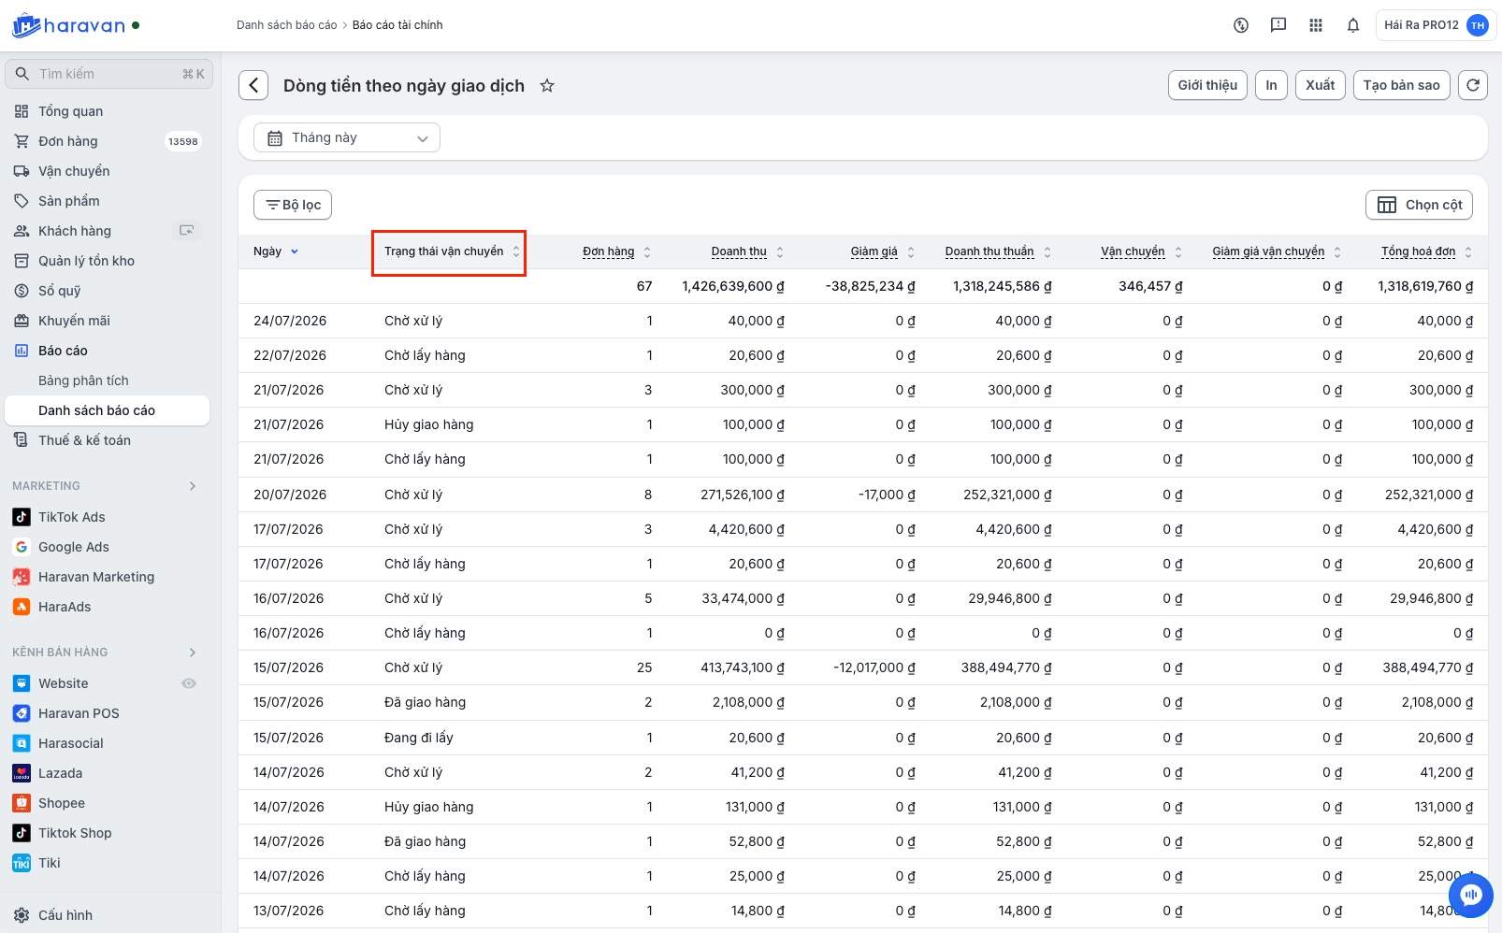Open the chat support bubble

[1471, 896]
